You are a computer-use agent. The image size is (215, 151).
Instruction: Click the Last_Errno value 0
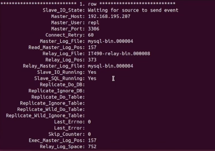point(89,122)
